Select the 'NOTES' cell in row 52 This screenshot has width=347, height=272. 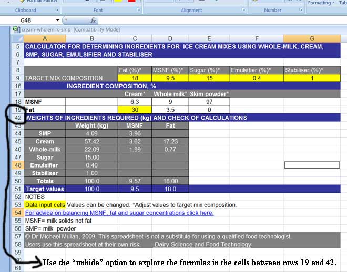click(x=45, y=197)
